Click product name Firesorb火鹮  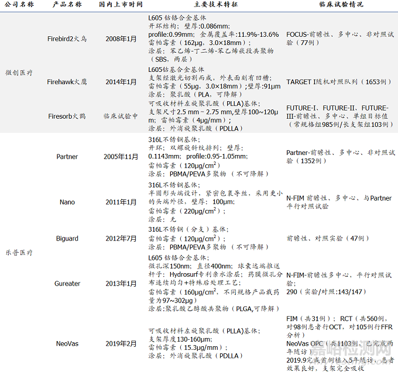coord(67,116)
